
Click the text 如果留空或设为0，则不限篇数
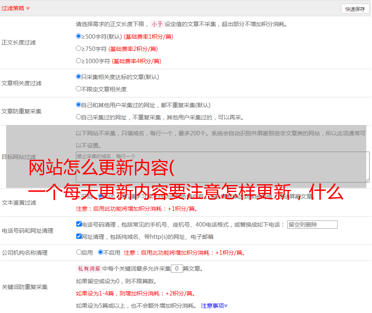tap(116, 281)
